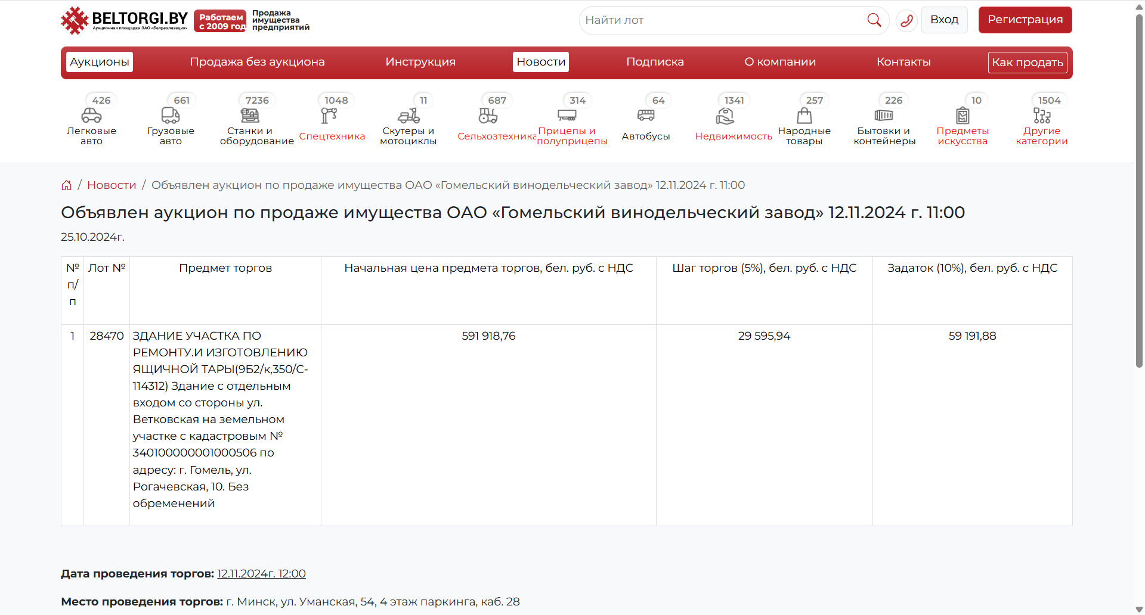This screenshot has height=615, width=1145.
Task: Click lot number 28470 cell
Action: pyautogui.click(x=107, y=336)
